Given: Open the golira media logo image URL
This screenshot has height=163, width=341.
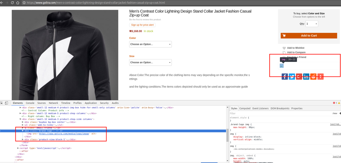Looking at the screenshot, I should (x=64, y=134).
